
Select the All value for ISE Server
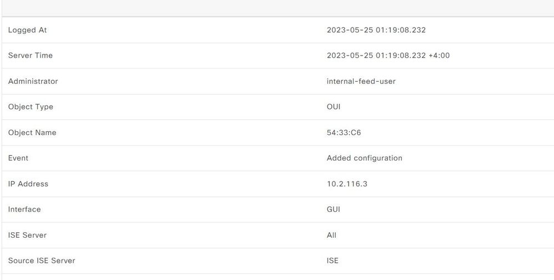tap(331, 235)
